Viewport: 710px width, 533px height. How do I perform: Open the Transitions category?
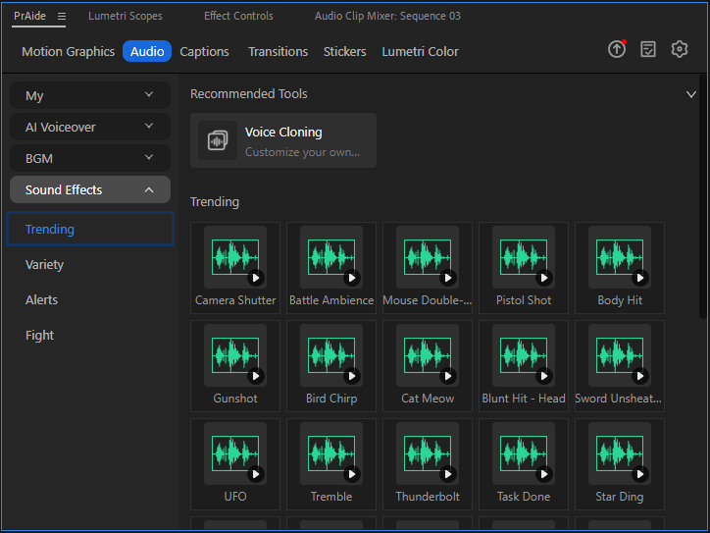[x=279, y=51]
